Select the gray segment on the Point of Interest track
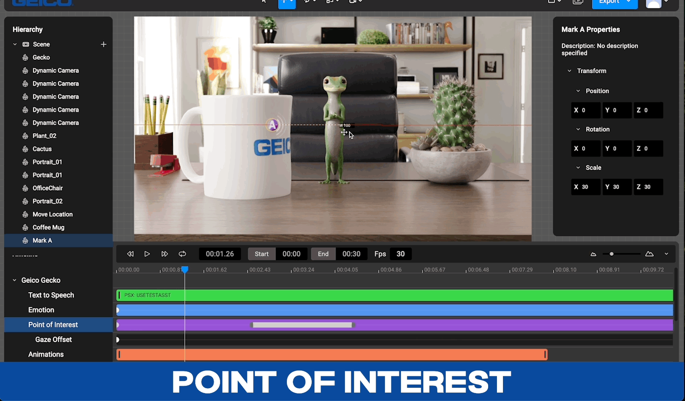Viewport: 685px width, 401px height. (x=302, y=325)
